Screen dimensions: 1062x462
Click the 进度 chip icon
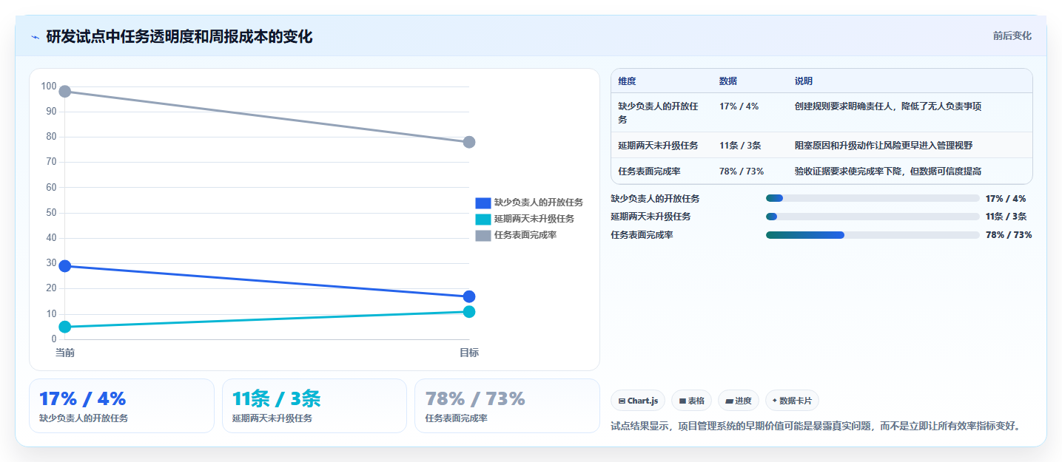730,401
